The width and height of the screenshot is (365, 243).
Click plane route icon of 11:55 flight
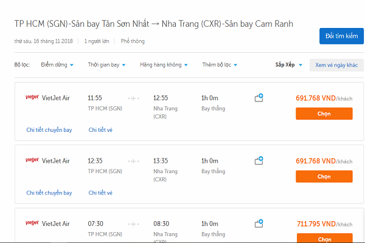pyautogui.click(x=133, y=98)
